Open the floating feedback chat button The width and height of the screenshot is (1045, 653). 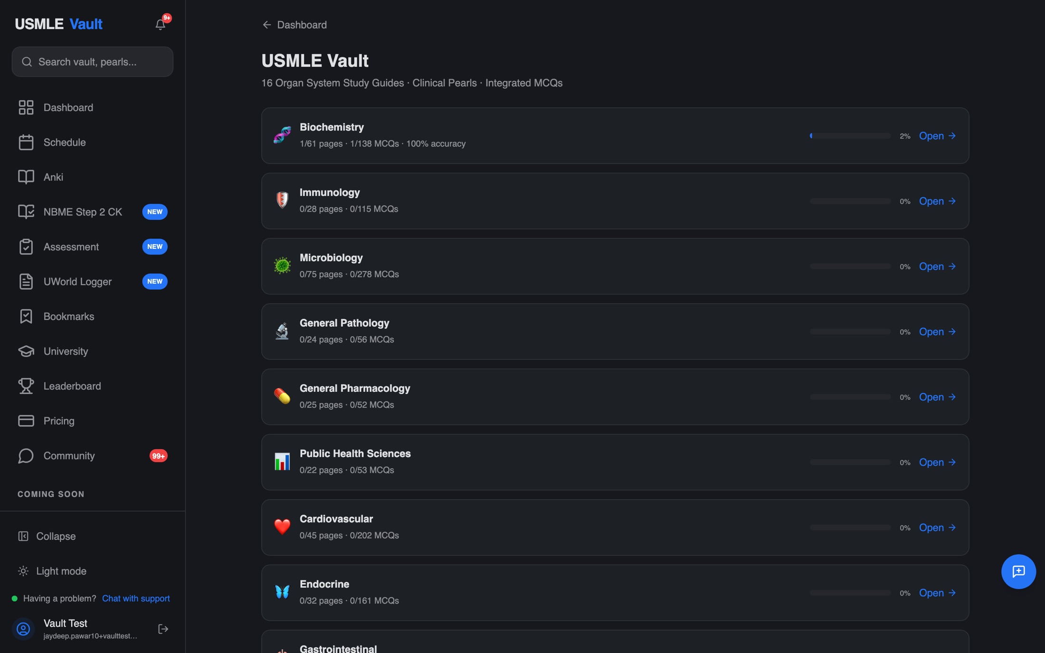[1018, 572]
